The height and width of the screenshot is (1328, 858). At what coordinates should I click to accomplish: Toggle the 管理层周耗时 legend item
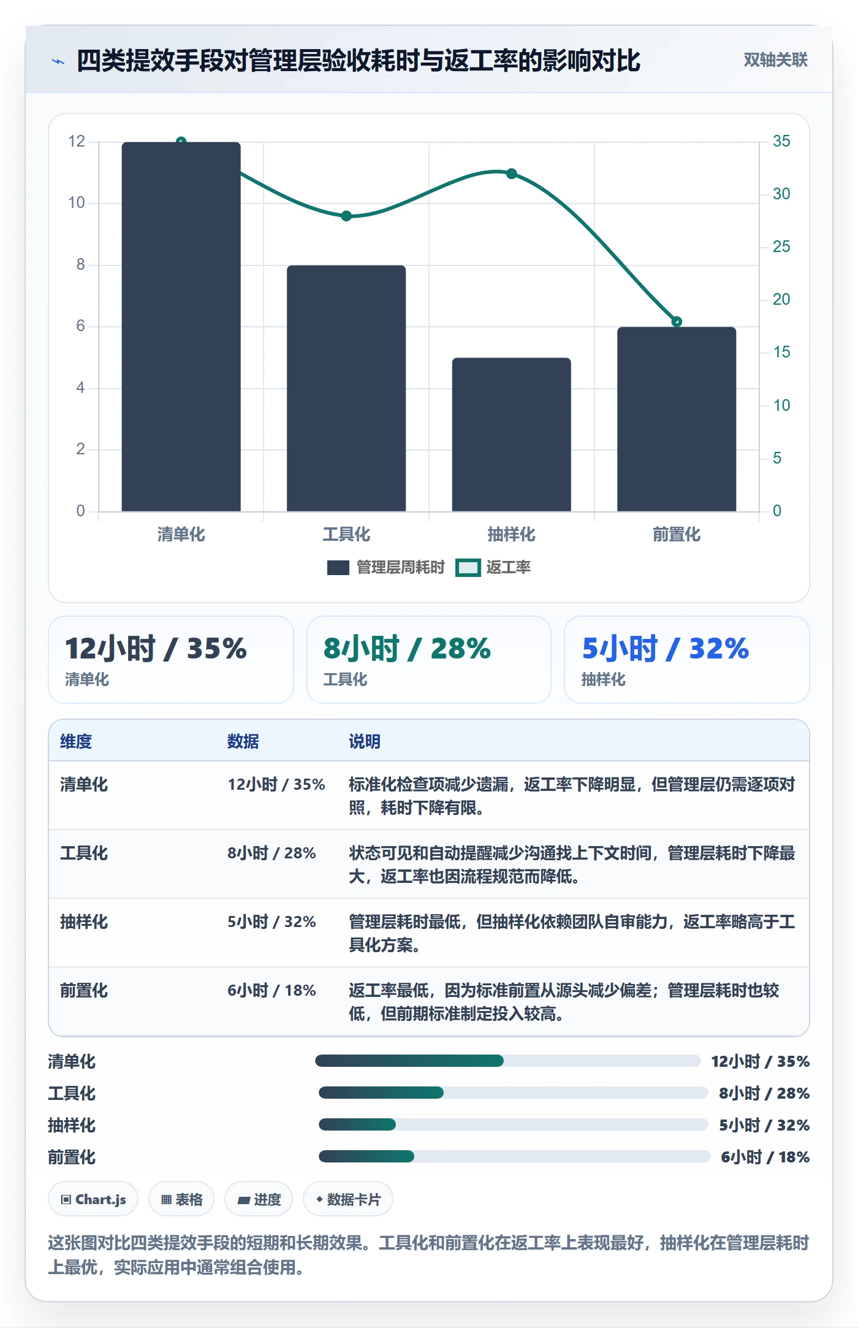pyautogui.click(x=386, y=568)
